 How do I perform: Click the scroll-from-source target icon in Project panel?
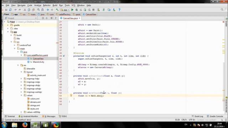pyautogui.click(x=43, y=18)
